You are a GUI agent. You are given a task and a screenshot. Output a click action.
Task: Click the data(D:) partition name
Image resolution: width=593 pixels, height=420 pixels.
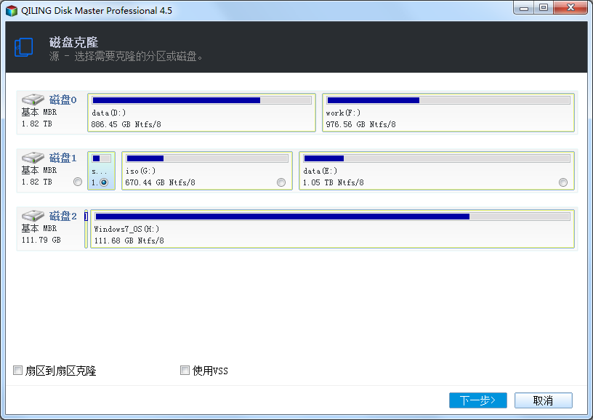click(x=108, y=113)
